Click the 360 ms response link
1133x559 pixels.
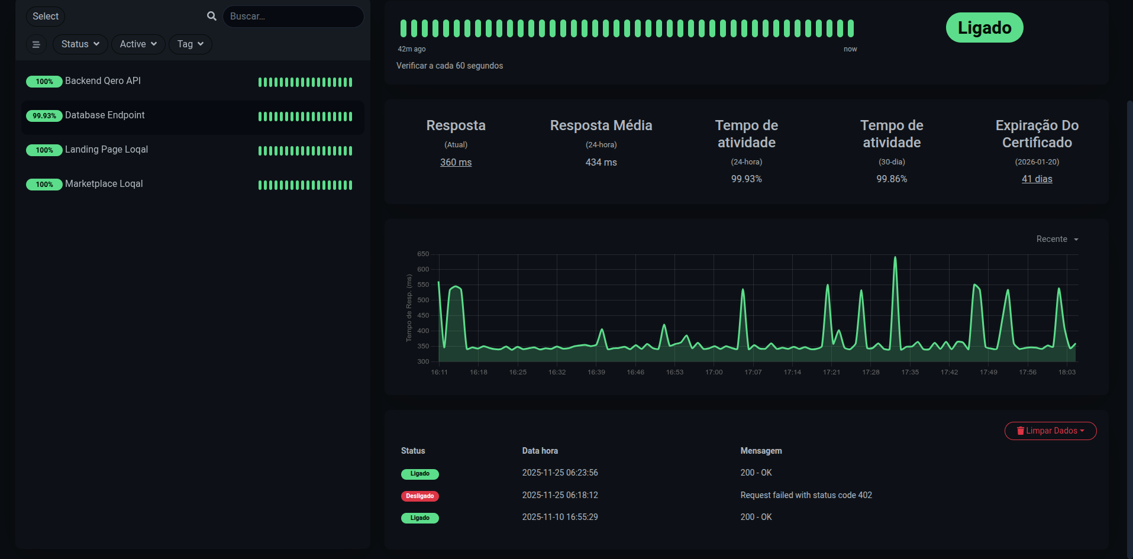[x=456, y=162]
